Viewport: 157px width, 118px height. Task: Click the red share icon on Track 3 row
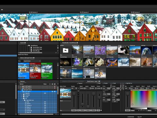tap(55, 86)
